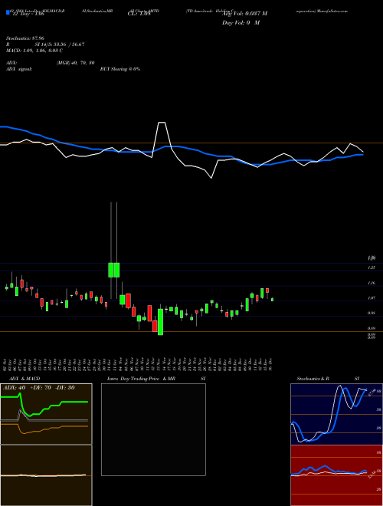Click the 'Stochastics & R SI' panel title
Viewport: 383px width, 506px height.
point(328,379)
